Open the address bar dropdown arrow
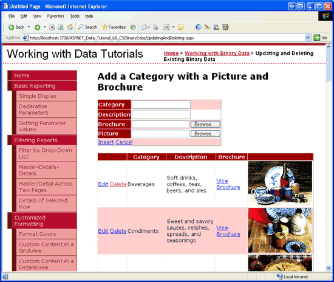The height and width of the screenshot is (282, 334). click(x=307, y=38)
